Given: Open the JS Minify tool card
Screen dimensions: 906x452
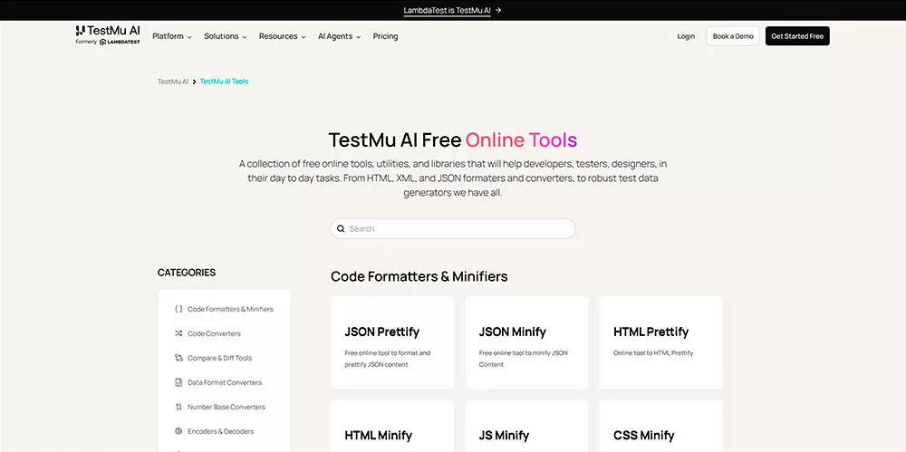Looking at the screenshot, I should [526, 426].
